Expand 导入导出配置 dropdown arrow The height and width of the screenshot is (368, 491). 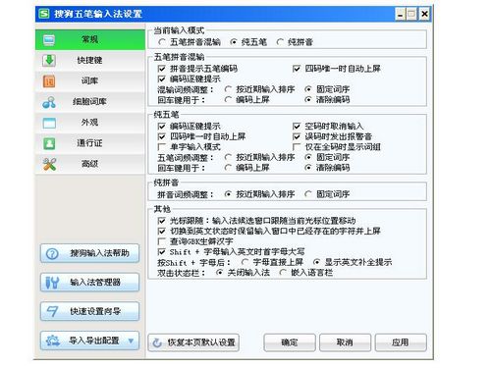pos(131,341)
